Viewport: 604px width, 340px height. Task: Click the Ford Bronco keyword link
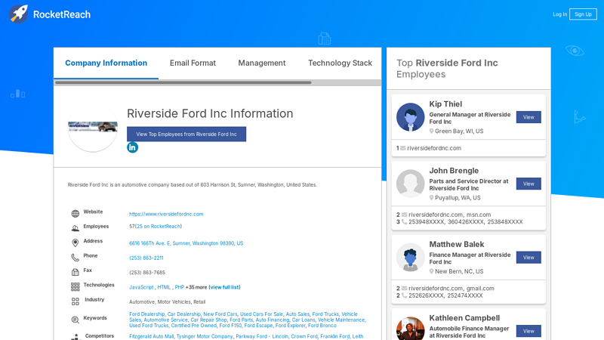[322, 326]
